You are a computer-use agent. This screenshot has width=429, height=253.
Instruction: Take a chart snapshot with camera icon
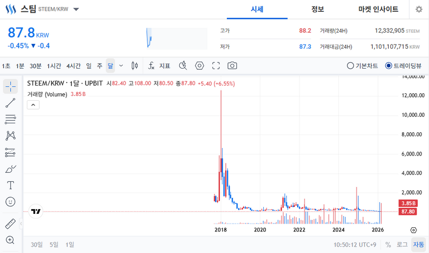(232, 65)
